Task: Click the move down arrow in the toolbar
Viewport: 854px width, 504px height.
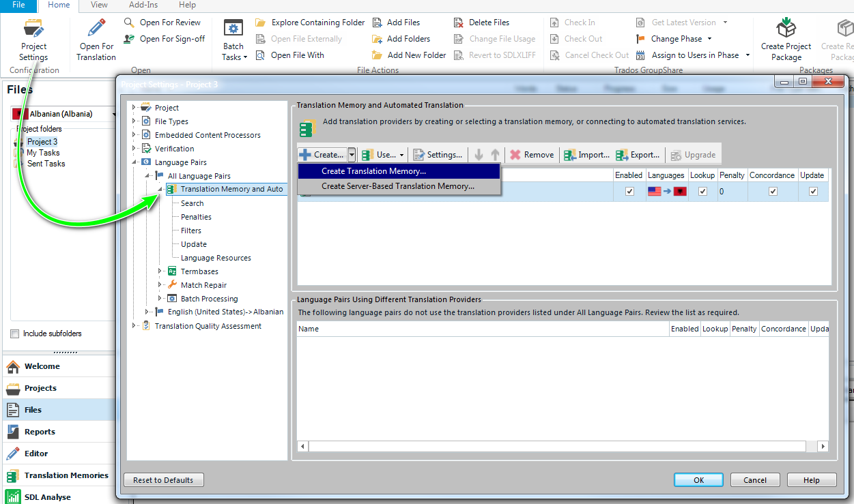Action: (x=479, y=155)
